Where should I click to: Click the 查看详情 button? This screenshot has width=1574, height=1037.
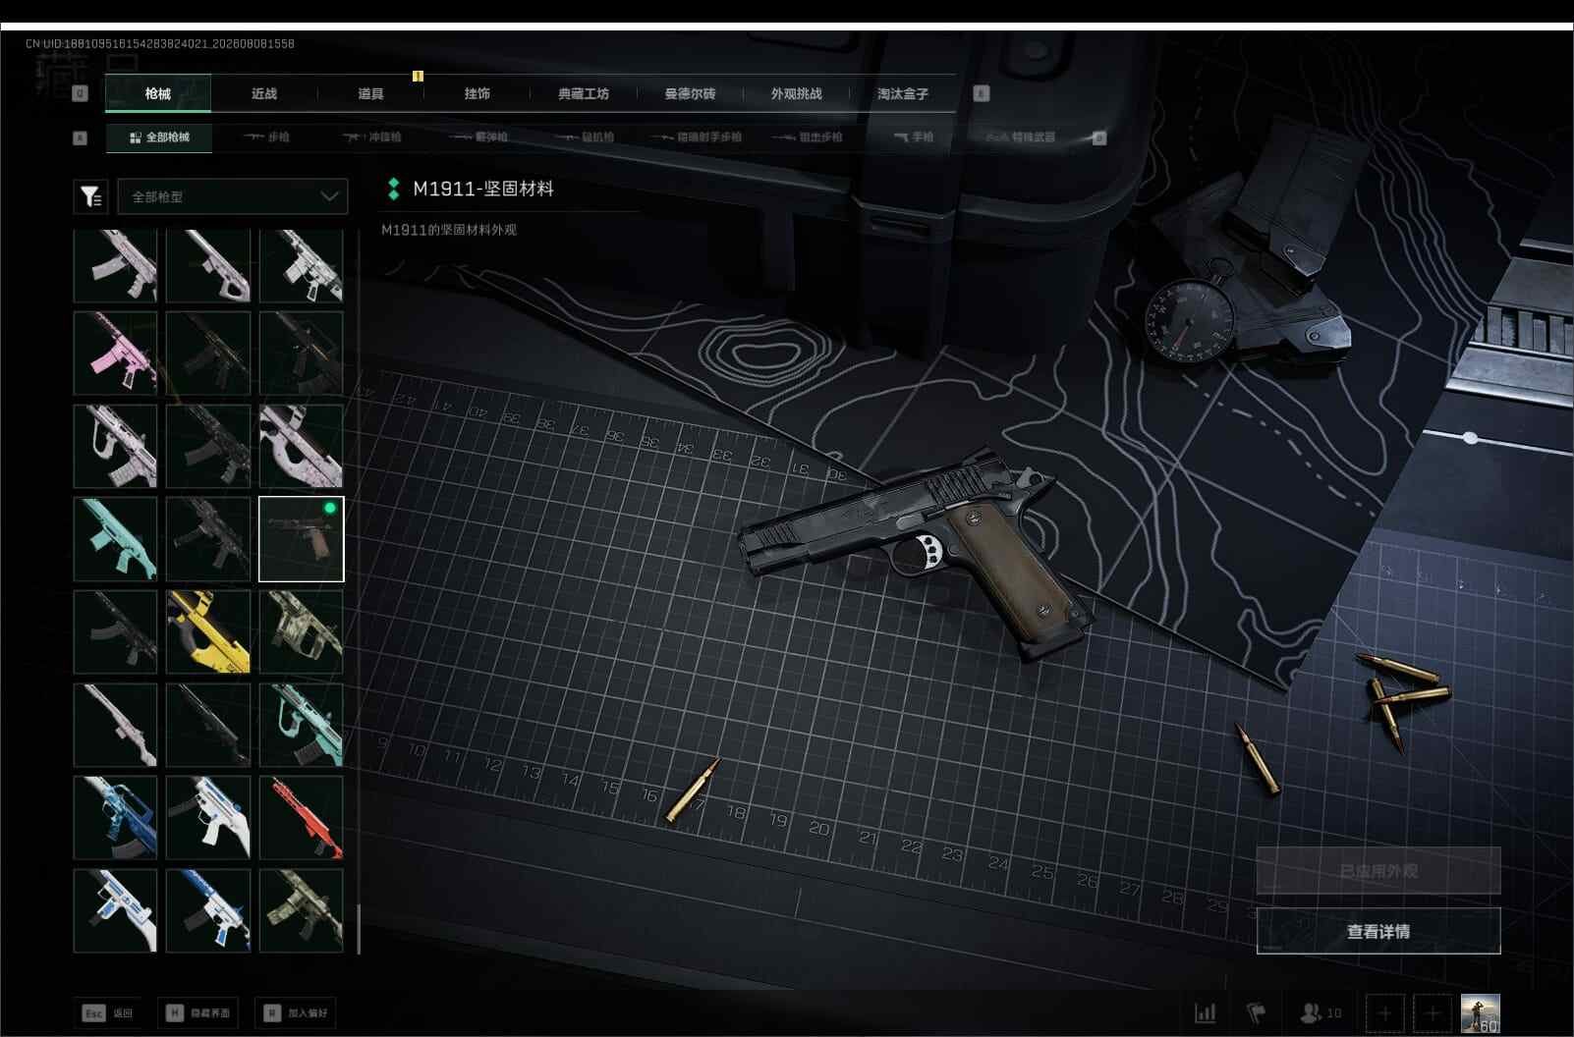tap(1378, 931)
